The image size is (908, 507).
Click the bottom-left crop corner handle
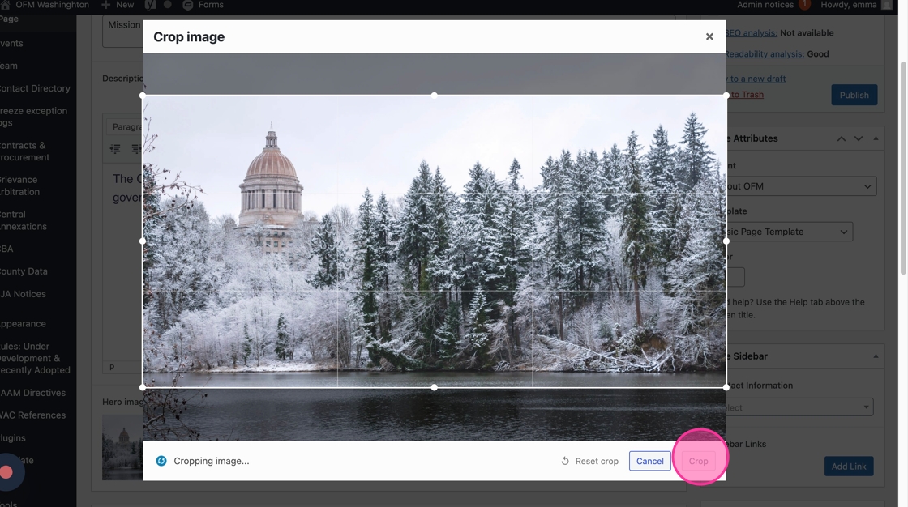click(x=143, y=387)
